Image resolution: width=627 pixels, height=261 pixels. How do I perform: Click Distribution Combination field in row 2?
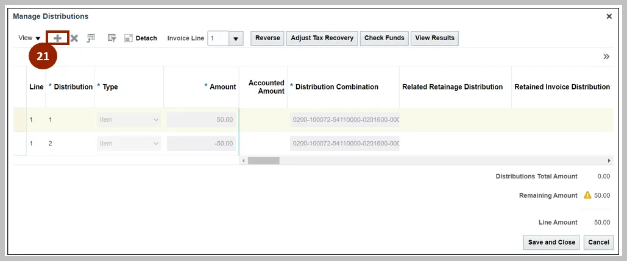pos(345,143)
